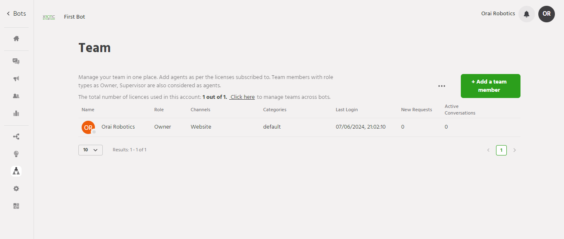Open the Home icon in sidebar
The height and width of the screenshot is (239, 564).
click(x=16, y=38)
